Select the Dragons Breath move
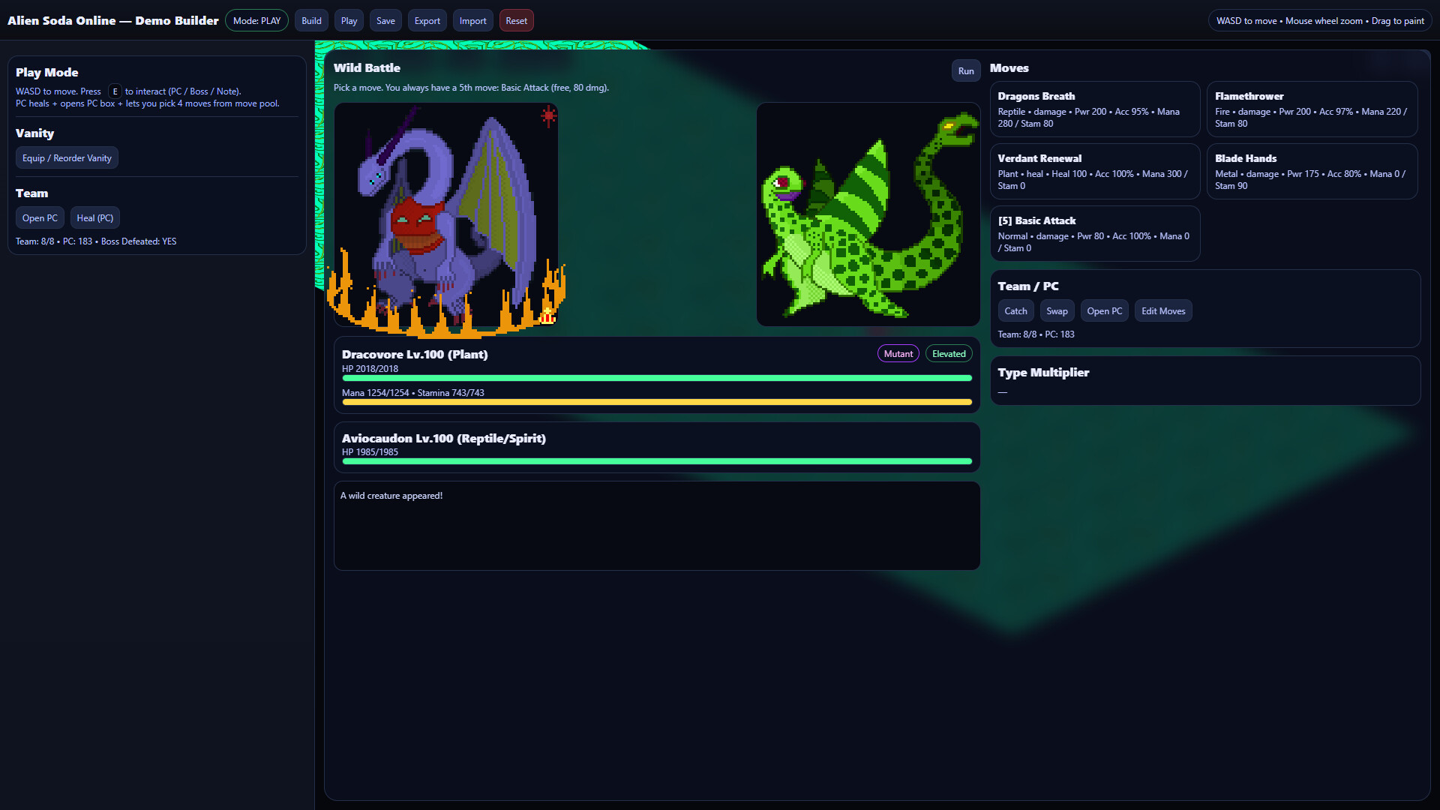Viewport: 1440px width, 810px height. 1094,109
